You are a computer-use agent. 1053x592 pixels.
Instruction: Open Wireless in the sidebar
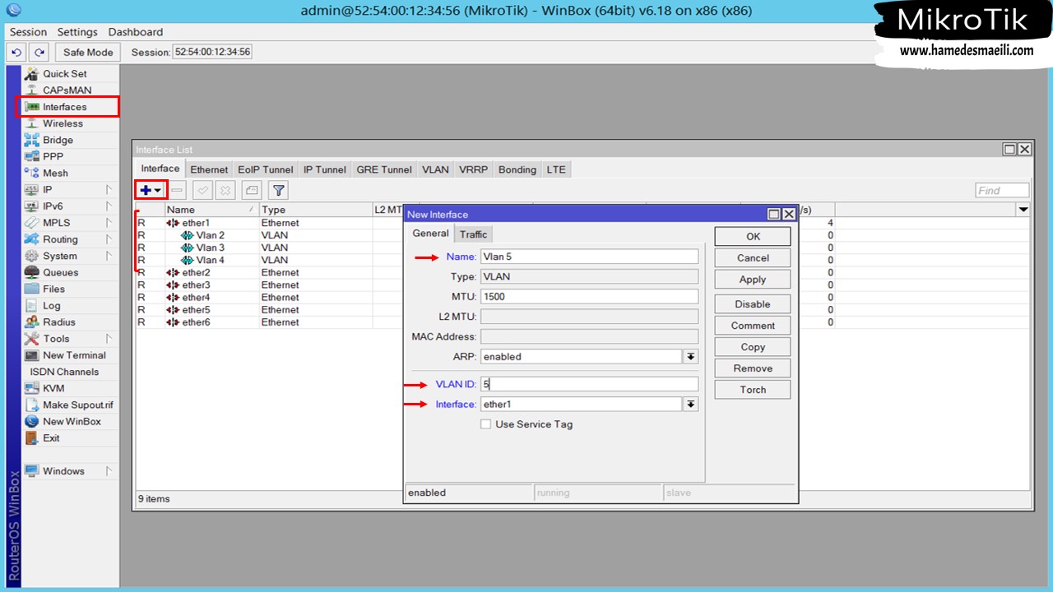63,123
